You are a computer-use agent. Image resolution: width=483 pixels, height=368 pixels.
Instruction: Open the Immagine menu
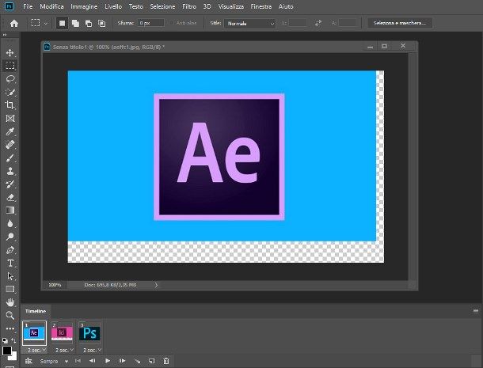pos(84,6)
